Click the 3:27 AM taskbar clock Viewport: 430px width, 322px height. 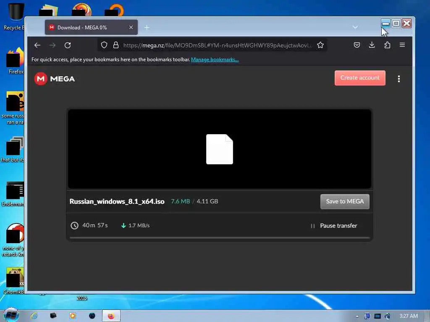pyautogui.click(x=409, y=316)
